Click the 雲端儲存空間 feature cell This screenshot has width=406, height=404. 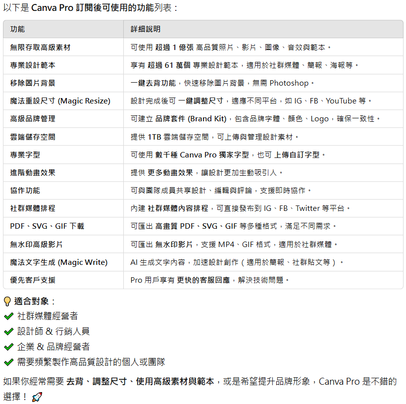[33, 137]
